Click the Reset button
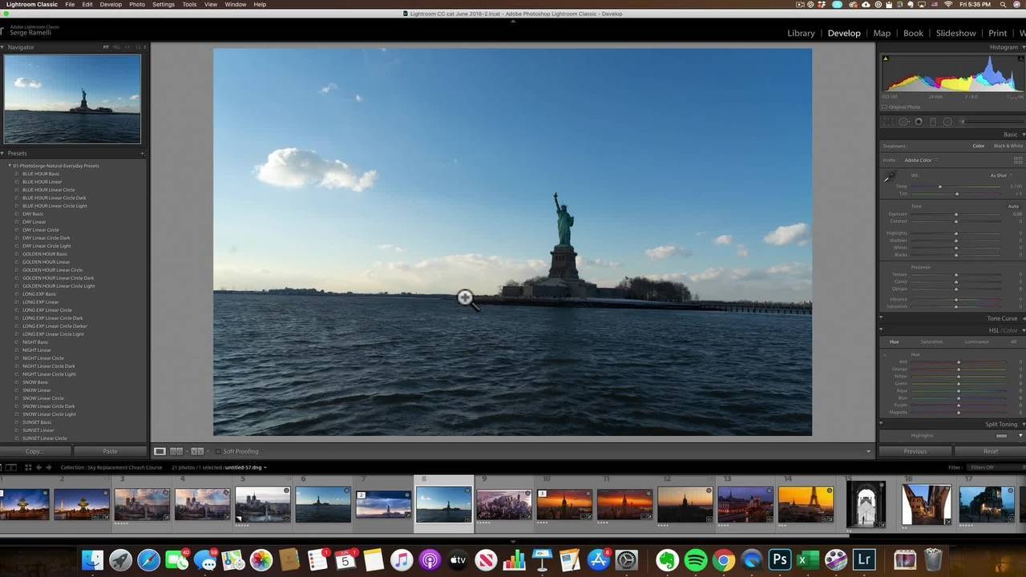This screenshot has height=577, width=1026. (991, 451)
